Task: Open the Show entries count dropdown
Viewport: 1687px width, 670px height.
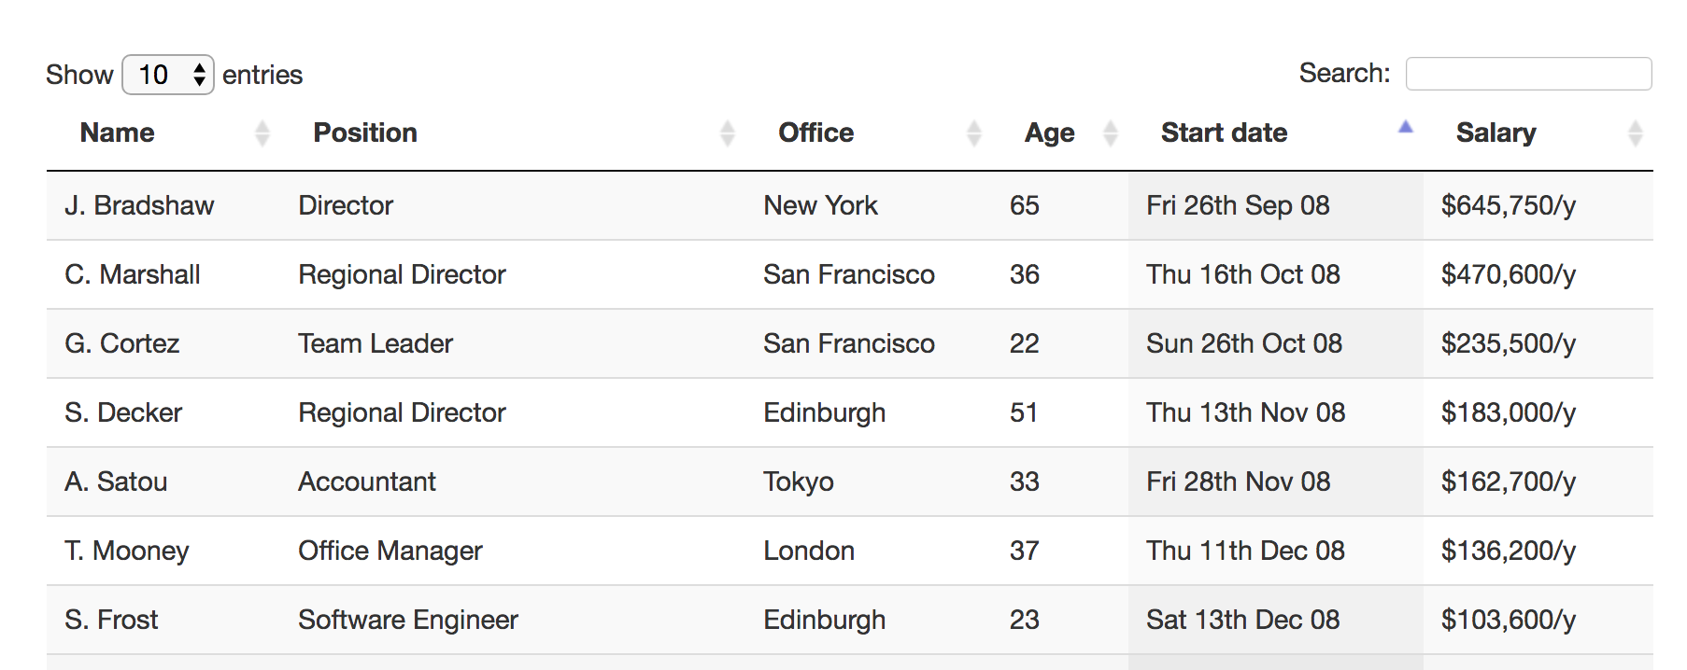Action: click(x=168, y=75)
